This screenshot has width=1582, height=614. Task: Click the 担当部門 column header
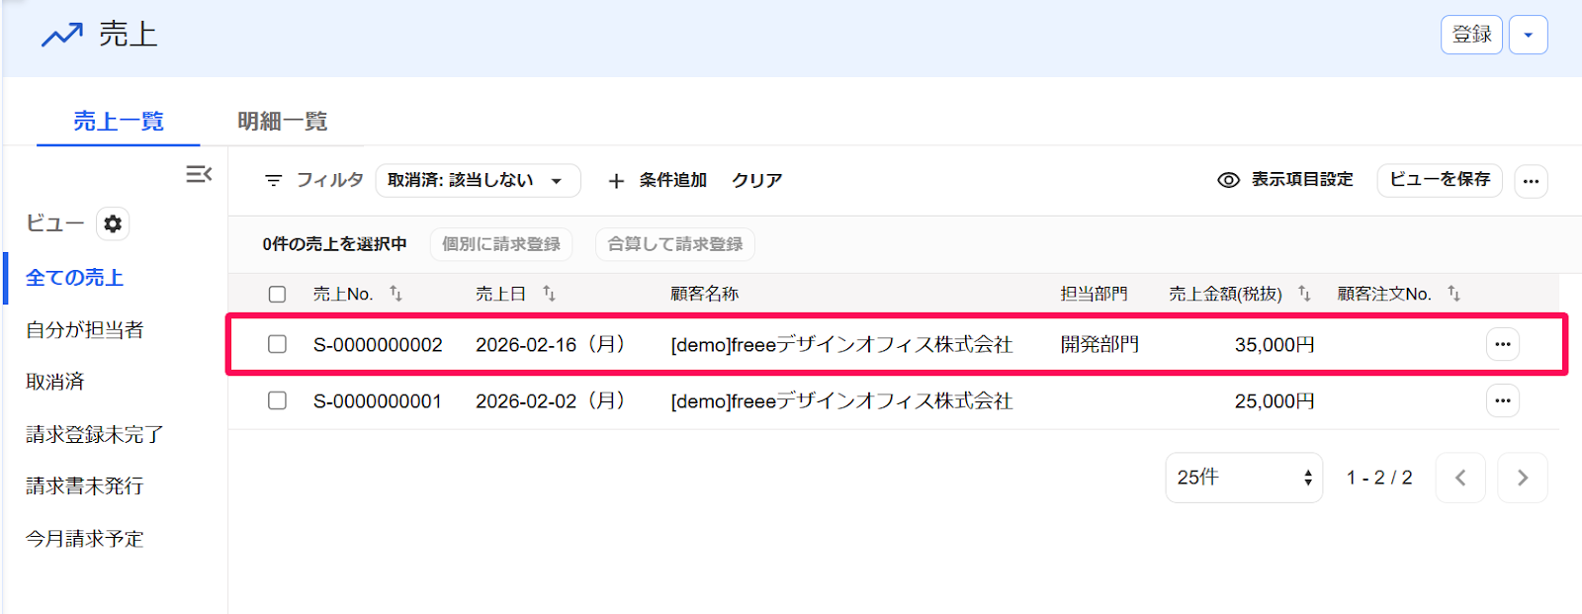pyautogui.click(x=1094, y=294)
